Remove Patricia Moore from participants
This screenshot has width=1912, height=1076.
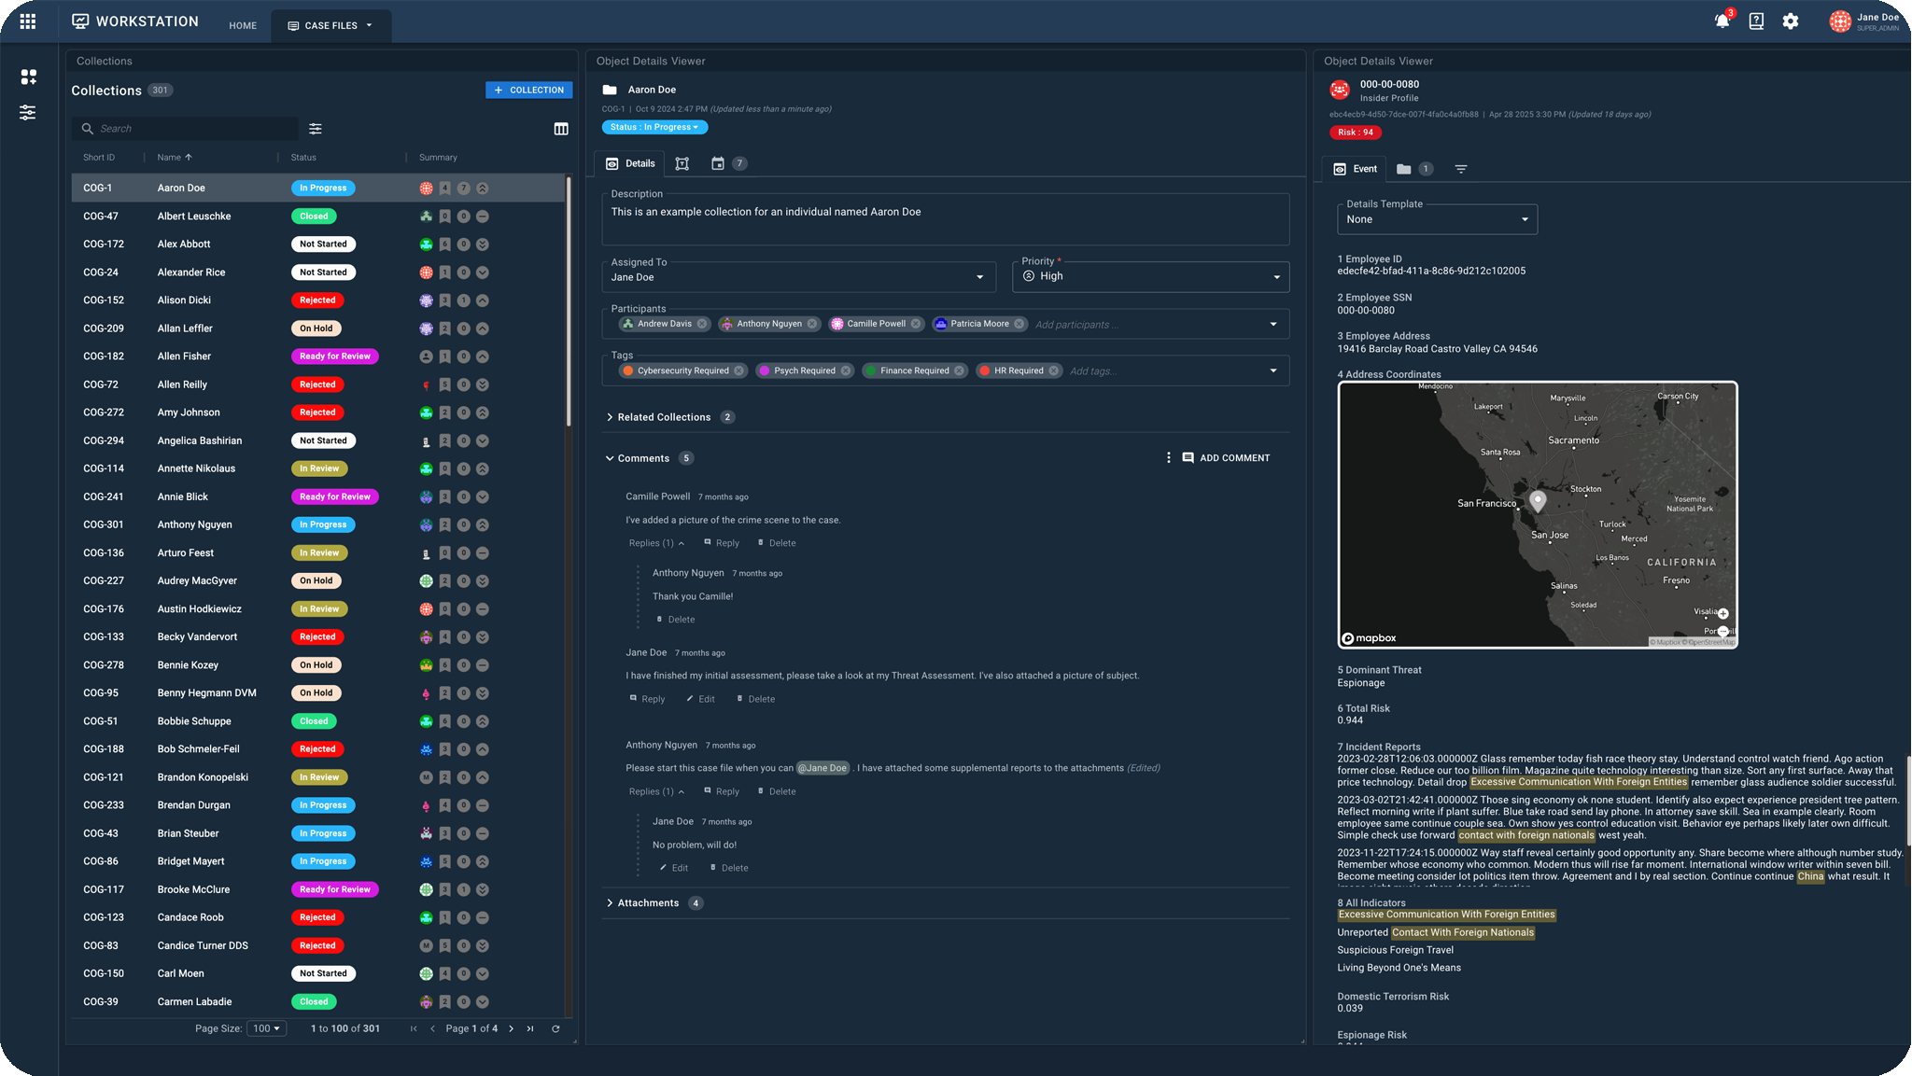pos(1019,324)
